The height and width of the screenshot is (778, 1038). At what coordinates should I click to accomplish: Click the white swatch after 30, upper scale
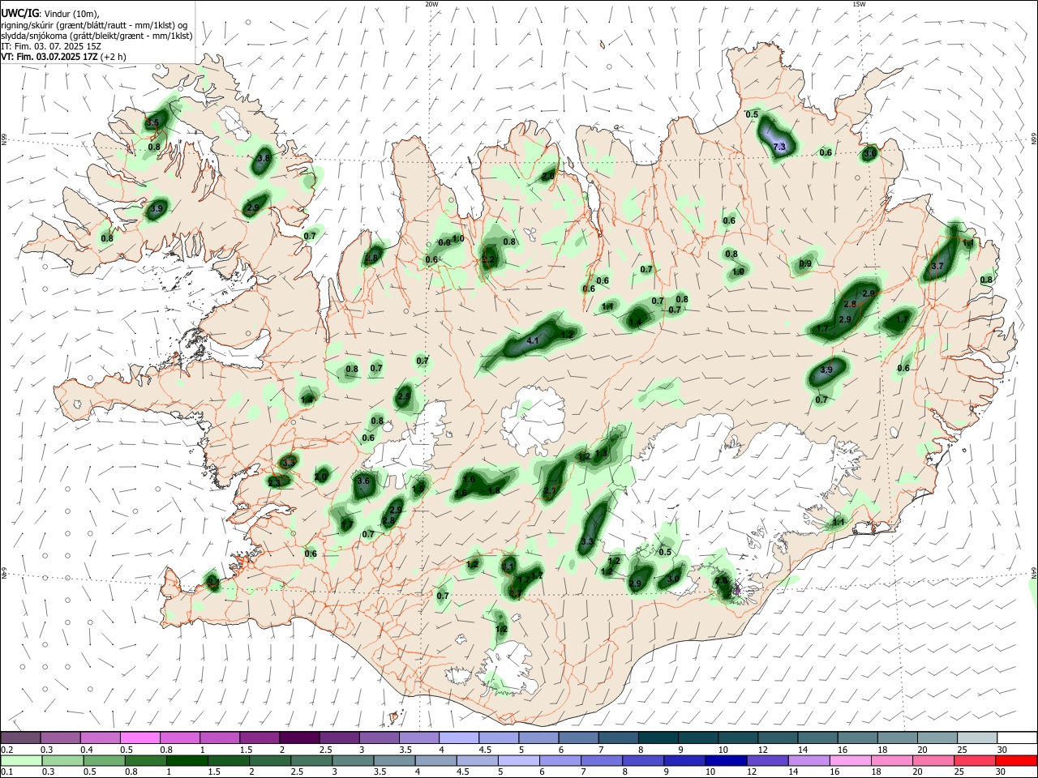(x=1015, y=737)
